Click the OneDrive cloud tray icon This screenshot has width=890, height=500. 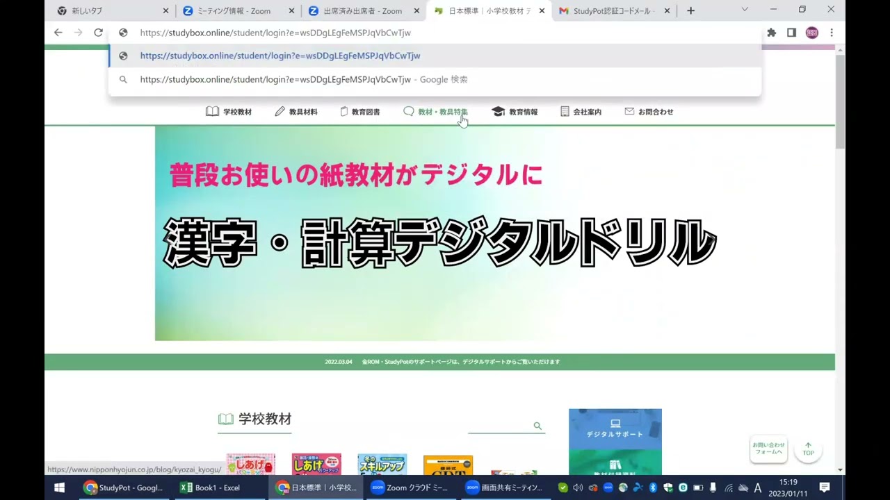[x=743, y=487]
